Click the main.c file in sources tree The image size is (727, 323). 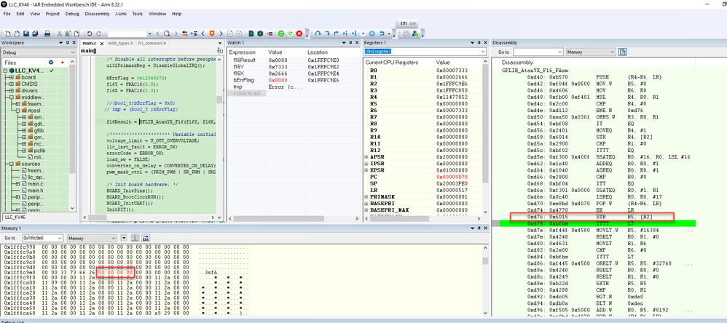click(x=35, y=184)
